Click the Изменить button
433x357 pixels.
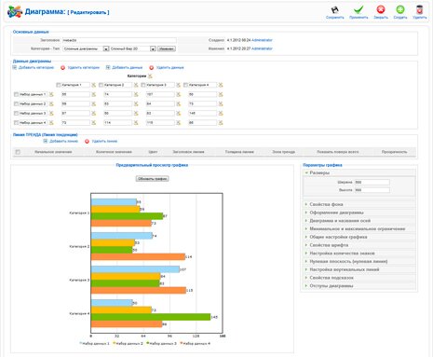click(x=167, y=48)
